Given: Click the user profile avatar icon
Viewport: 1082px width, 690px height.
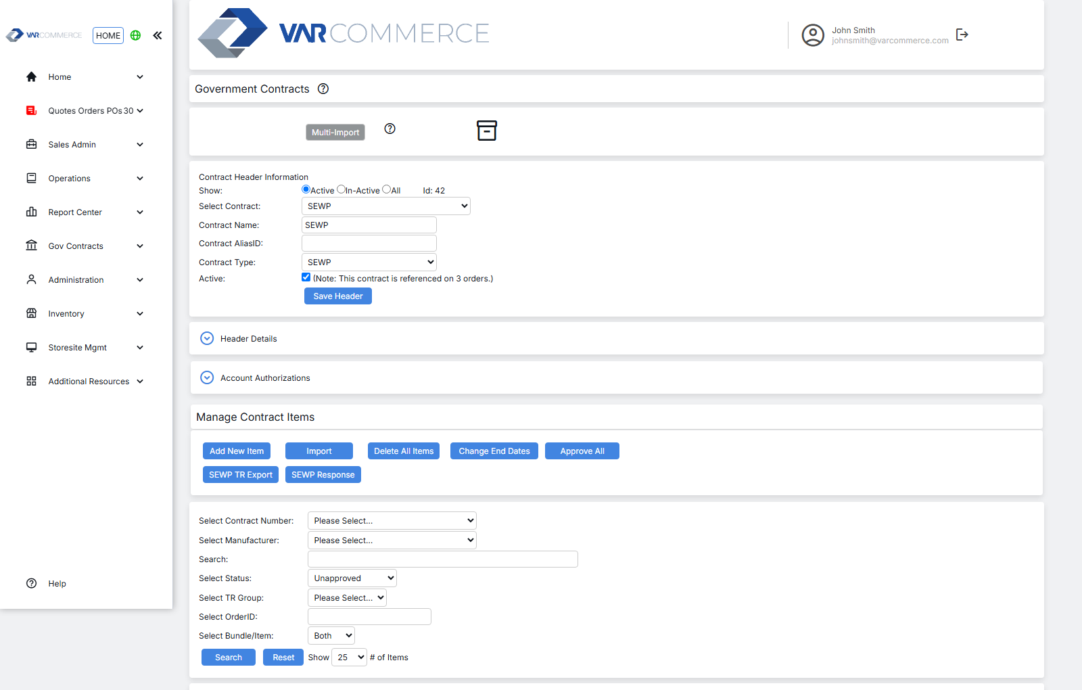Looking at the screenshot, I should 813,35.
